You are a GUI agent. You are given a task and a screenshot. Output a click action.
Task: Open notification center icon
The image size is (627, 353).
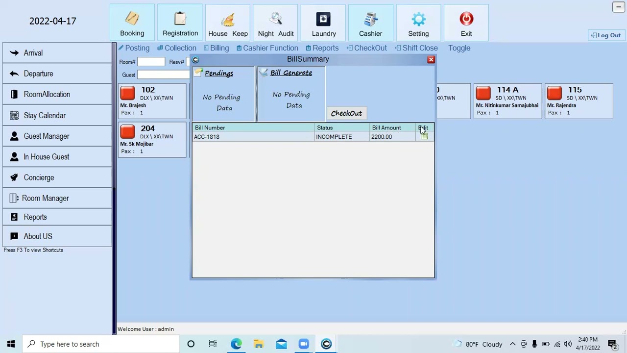pos(612,344)
